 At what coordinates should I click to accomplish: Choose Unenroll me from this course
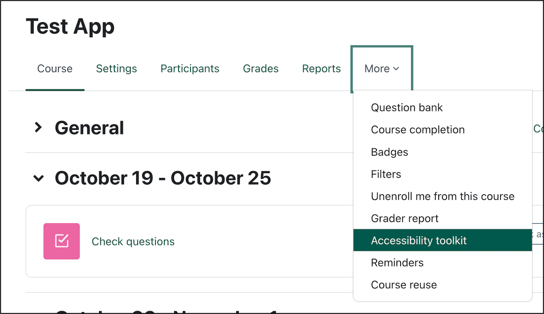click(x=443, y=196)
